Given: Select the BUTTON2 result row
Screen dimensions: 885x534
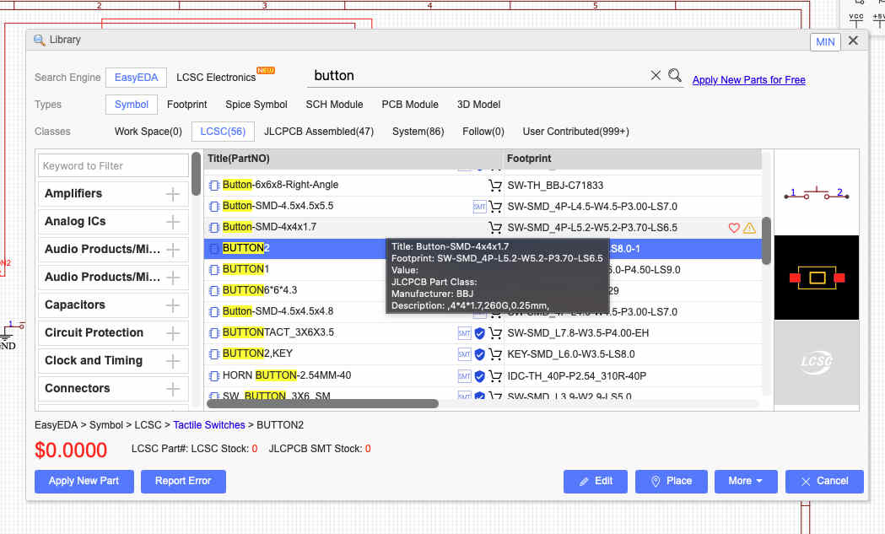Looking at the screenshot, I should pos(483,248).
